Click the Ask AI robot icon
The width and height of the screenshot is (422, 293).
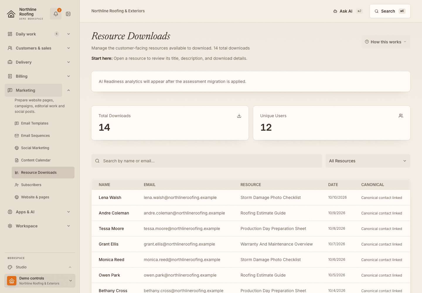click(x=335, y=11)
